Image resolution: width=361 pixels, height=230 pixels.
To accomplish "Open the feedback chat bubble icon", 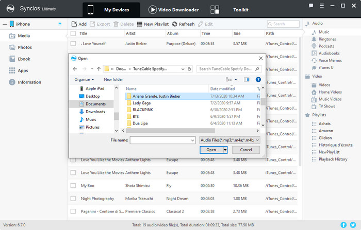I will pyautogui.click(x=311, y=6).
